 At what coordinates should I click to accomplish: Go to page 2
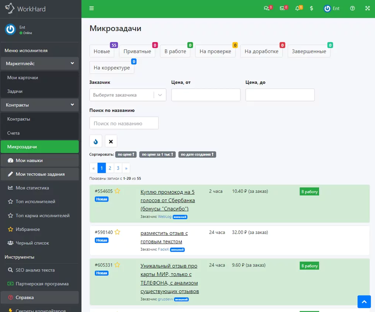coord(110,168)
